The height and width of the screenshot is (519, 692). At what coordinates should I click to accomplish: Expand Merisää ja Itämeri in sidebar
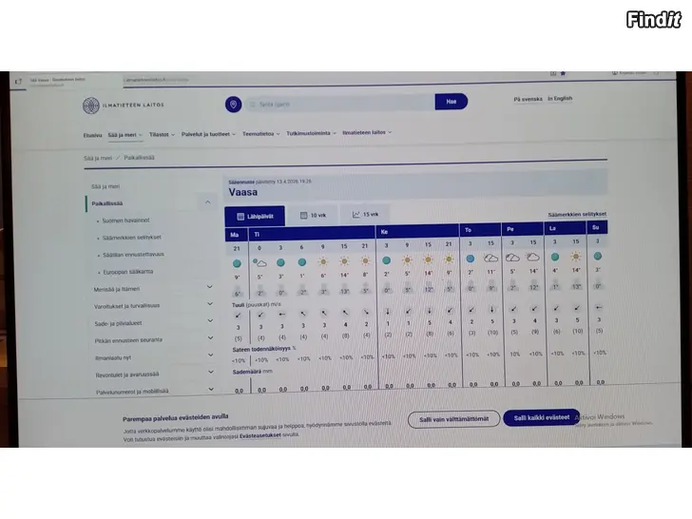(x=210, y=288)
